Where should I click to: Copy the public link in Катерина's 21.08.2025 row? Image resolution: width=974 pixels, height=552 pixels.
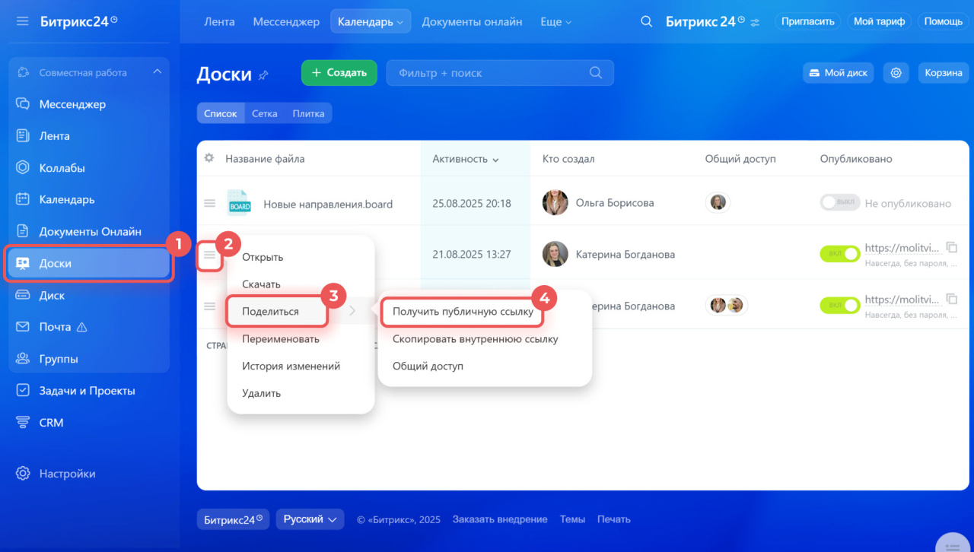point(951,247)
